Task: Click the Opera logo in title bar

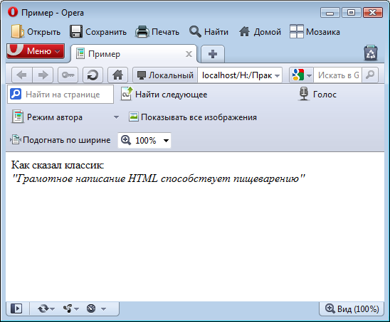Action: tap(13, 12)
